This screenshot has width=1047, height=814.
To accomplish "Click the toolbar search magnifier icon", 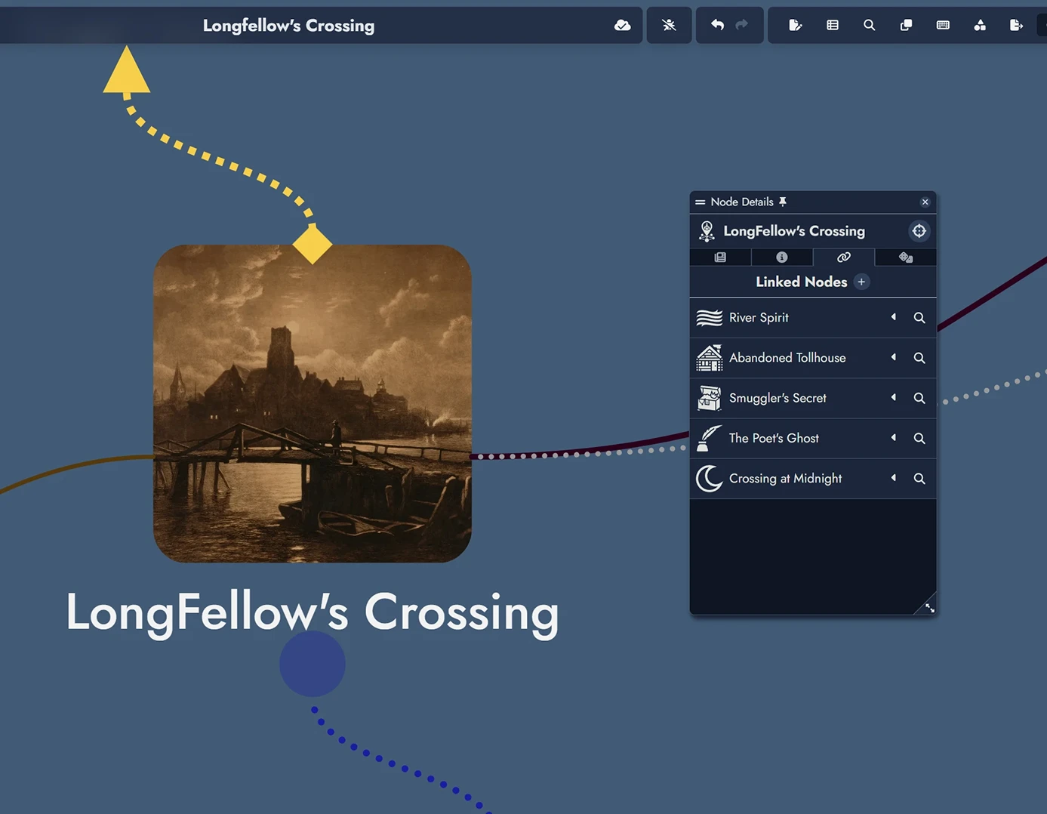I will (x=870, y=26).
